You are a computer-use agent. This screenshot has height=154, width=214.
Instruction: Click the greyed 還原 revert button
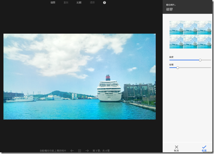tap(92, 3)
